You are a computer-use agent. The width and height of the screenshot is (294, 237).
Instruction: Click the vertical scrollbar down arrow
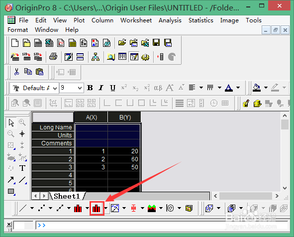point(285,188)
